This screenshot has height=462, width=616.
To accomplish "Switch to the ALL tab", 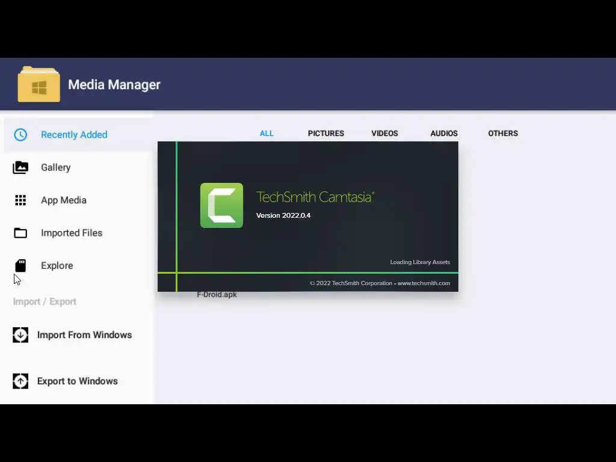I will [266, 133].
